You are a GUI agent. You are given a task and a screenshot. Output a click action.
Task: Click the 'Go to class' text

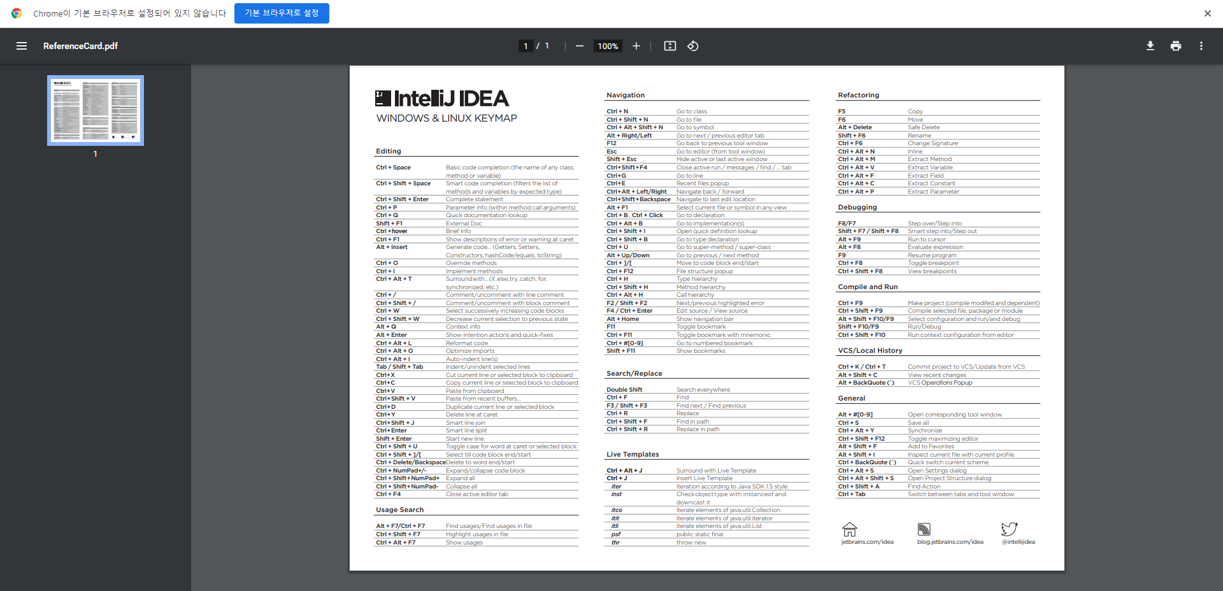692,111
